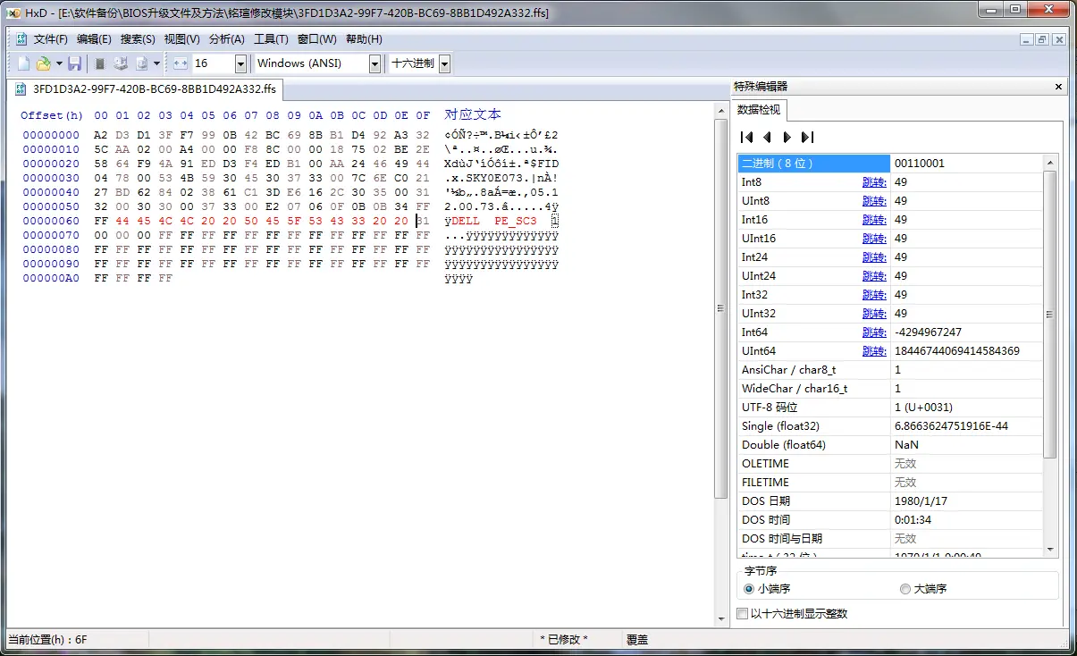Click DOS 时间 value 0:01:34
Screen dimensions: 1077x656
[965, 520]
